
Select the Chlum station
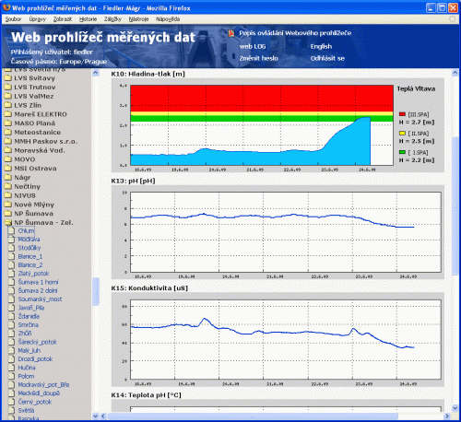[26, 230]
